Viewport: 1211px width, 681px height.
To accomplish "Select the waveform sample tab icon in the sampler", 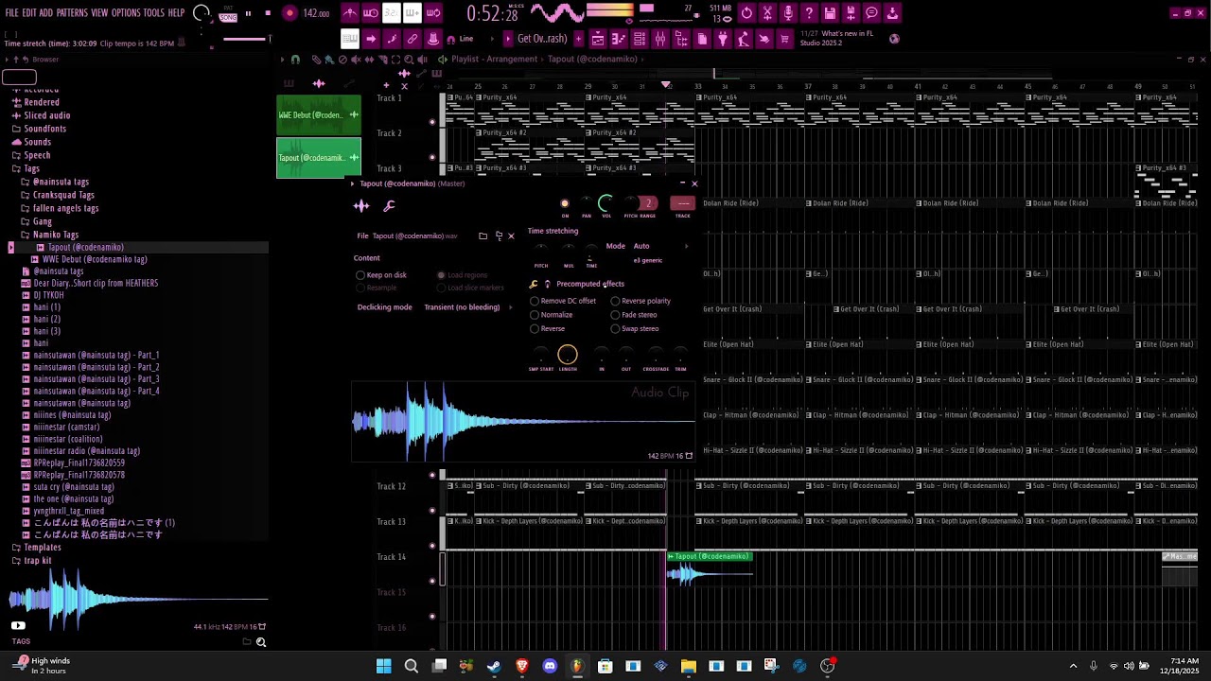I will pyautogui.click(x=361, y=206).
